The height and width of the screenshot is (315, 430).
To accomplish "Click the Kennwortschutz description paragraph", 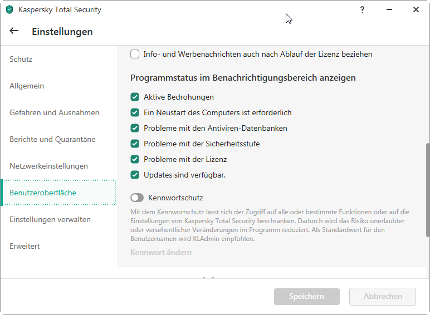I will (270, 225).
